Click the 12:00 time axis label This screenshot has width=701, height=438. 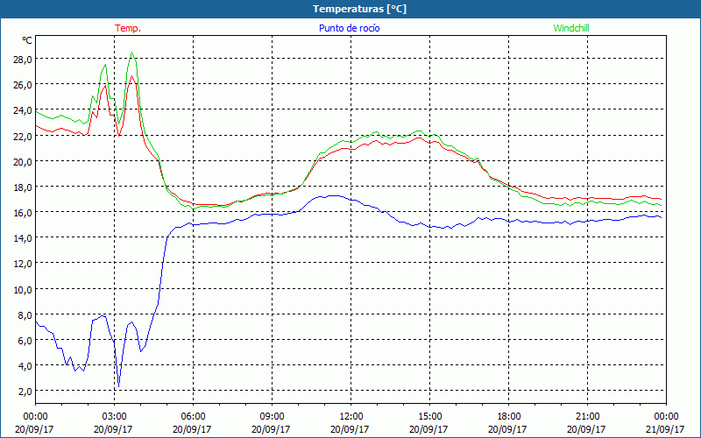point(351,417)
